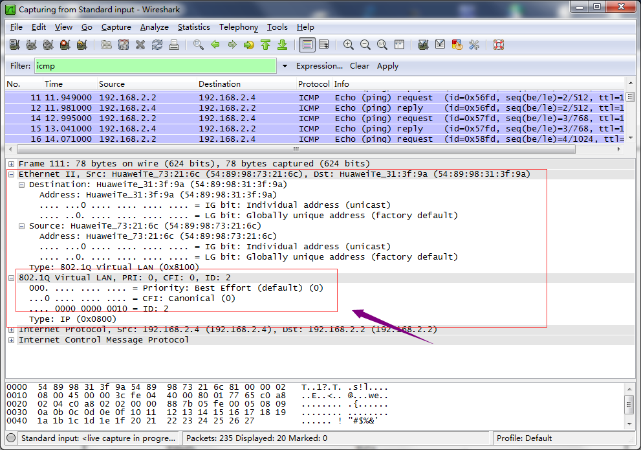Edit coloring rules toolbar icon

pos(457,45)
